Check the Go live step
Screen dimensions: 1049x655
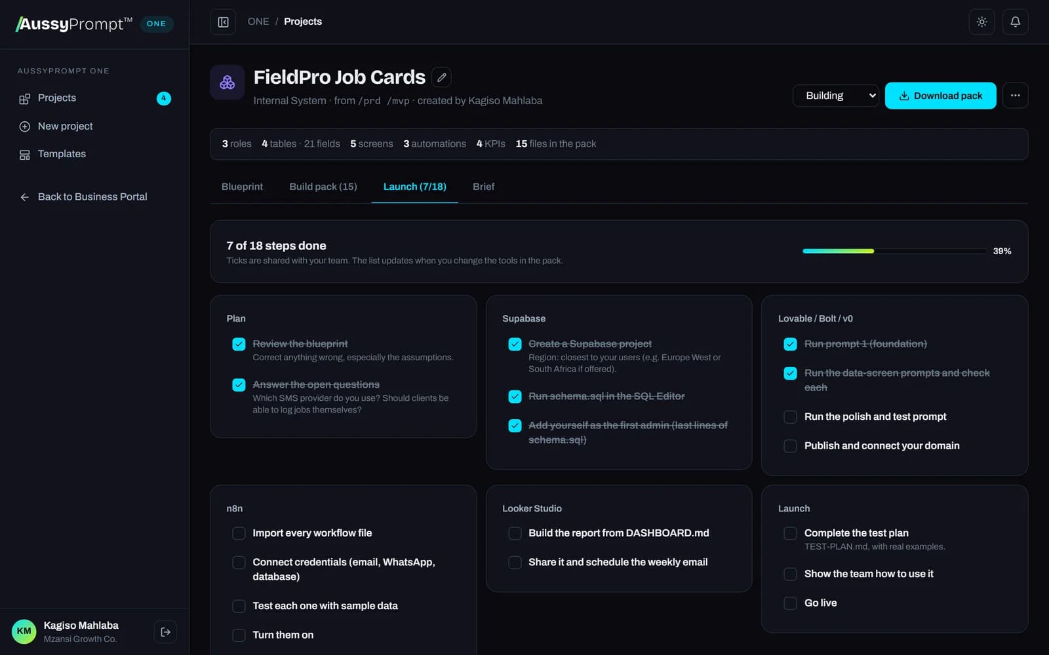[791, 603]
